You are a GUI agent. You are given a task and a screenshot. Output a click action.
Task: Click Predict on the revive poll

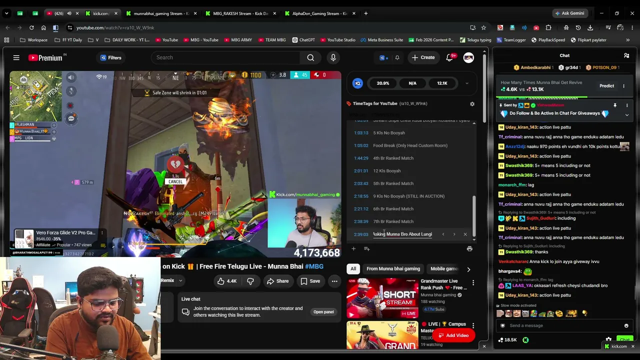pos(606,86)
